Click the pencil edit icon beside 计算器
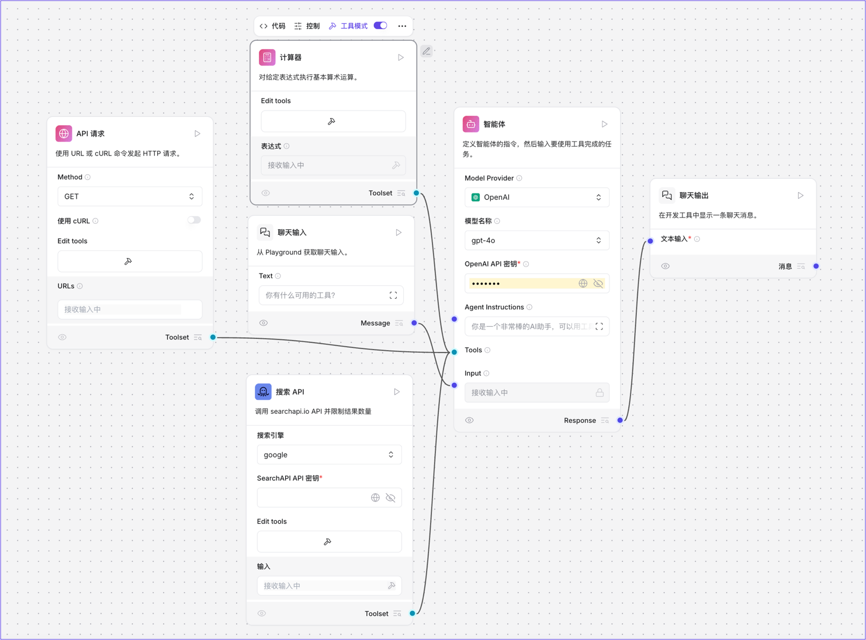This screenshot has width=866, height=640. click(x=427, y=51)
